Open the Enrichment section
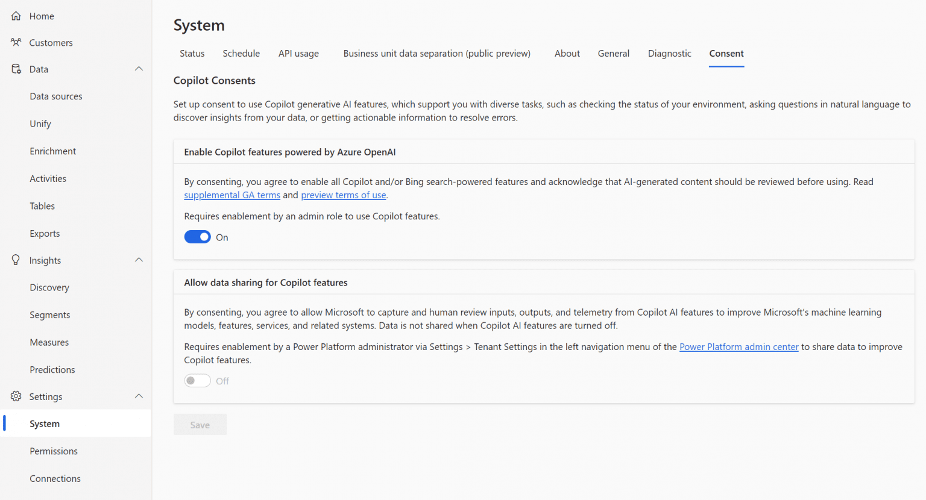Image resolution: width=926 pixels, height=500 pixels. tap(52, 151)
